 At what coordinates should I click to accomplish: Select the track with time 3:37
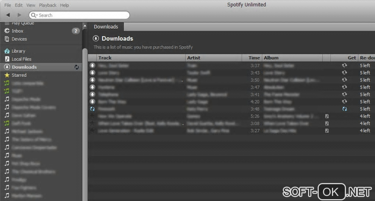point(232,66)
